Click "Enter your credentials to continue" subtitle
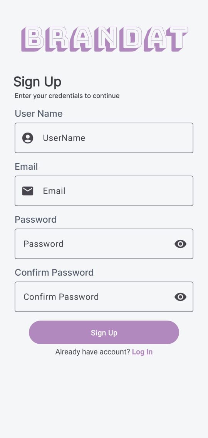 click(67, 96)
